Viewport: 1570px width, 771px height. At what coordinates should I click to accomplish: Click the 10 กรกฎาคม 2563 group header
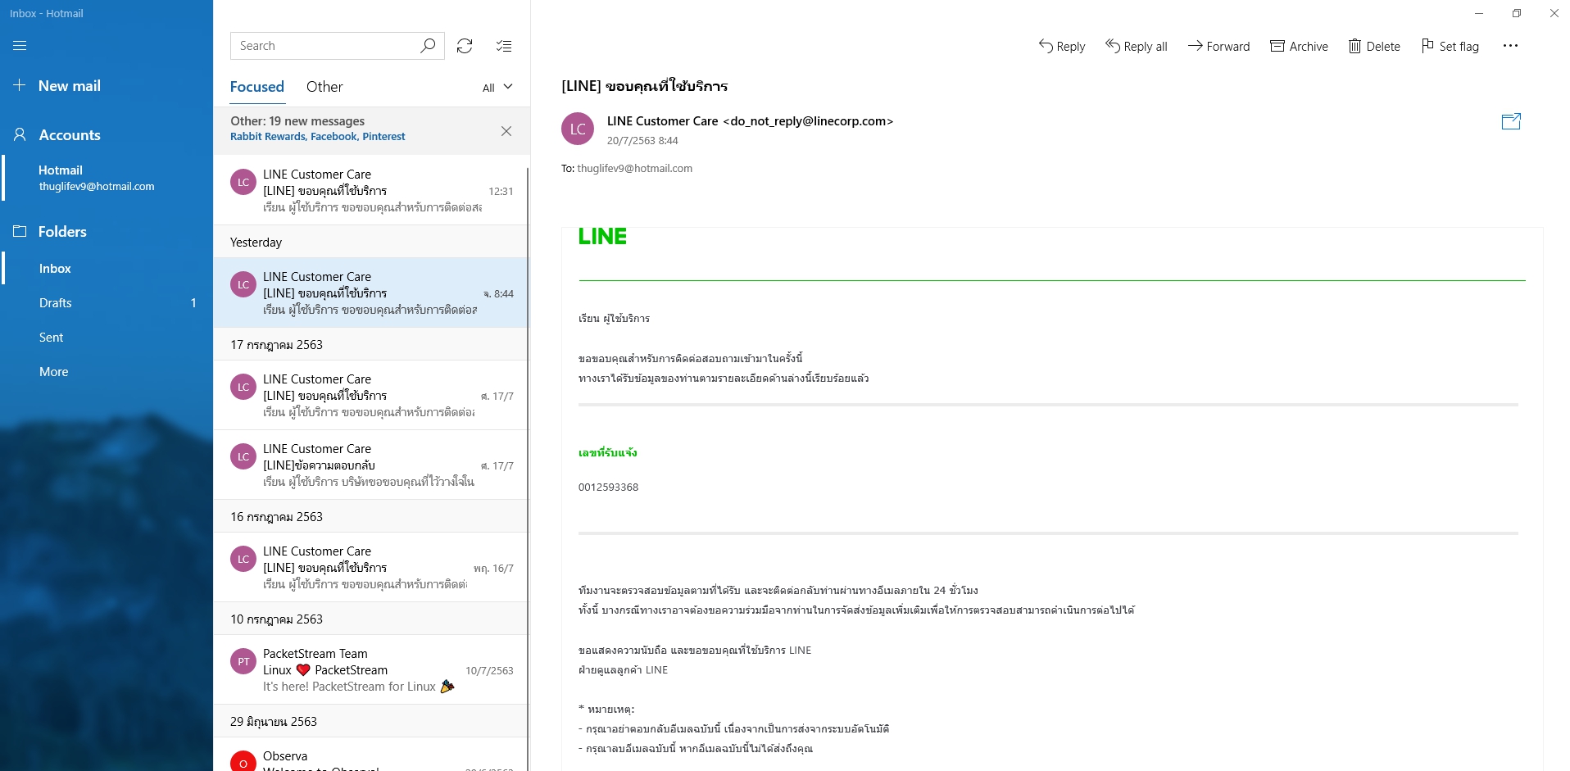[x=370, y=619]
